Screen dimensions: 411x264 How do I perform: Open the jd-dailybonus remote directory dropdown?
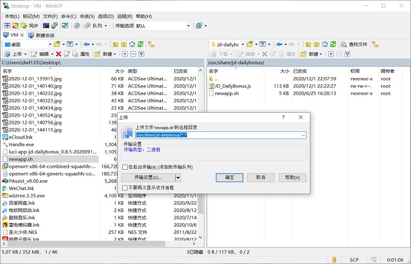tap(243, 45)
